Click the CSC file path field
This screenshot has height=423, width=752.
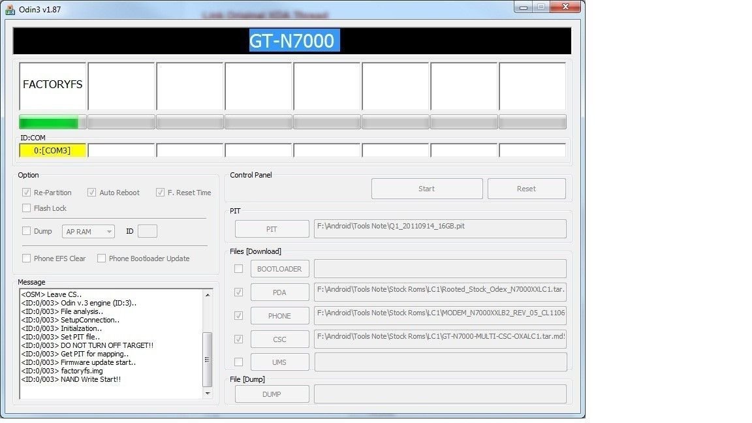440,339
